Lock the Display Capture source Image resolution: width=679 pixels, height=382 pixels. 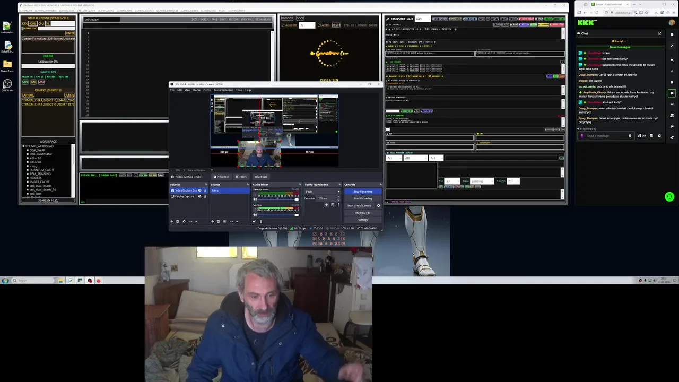point(205,196)
